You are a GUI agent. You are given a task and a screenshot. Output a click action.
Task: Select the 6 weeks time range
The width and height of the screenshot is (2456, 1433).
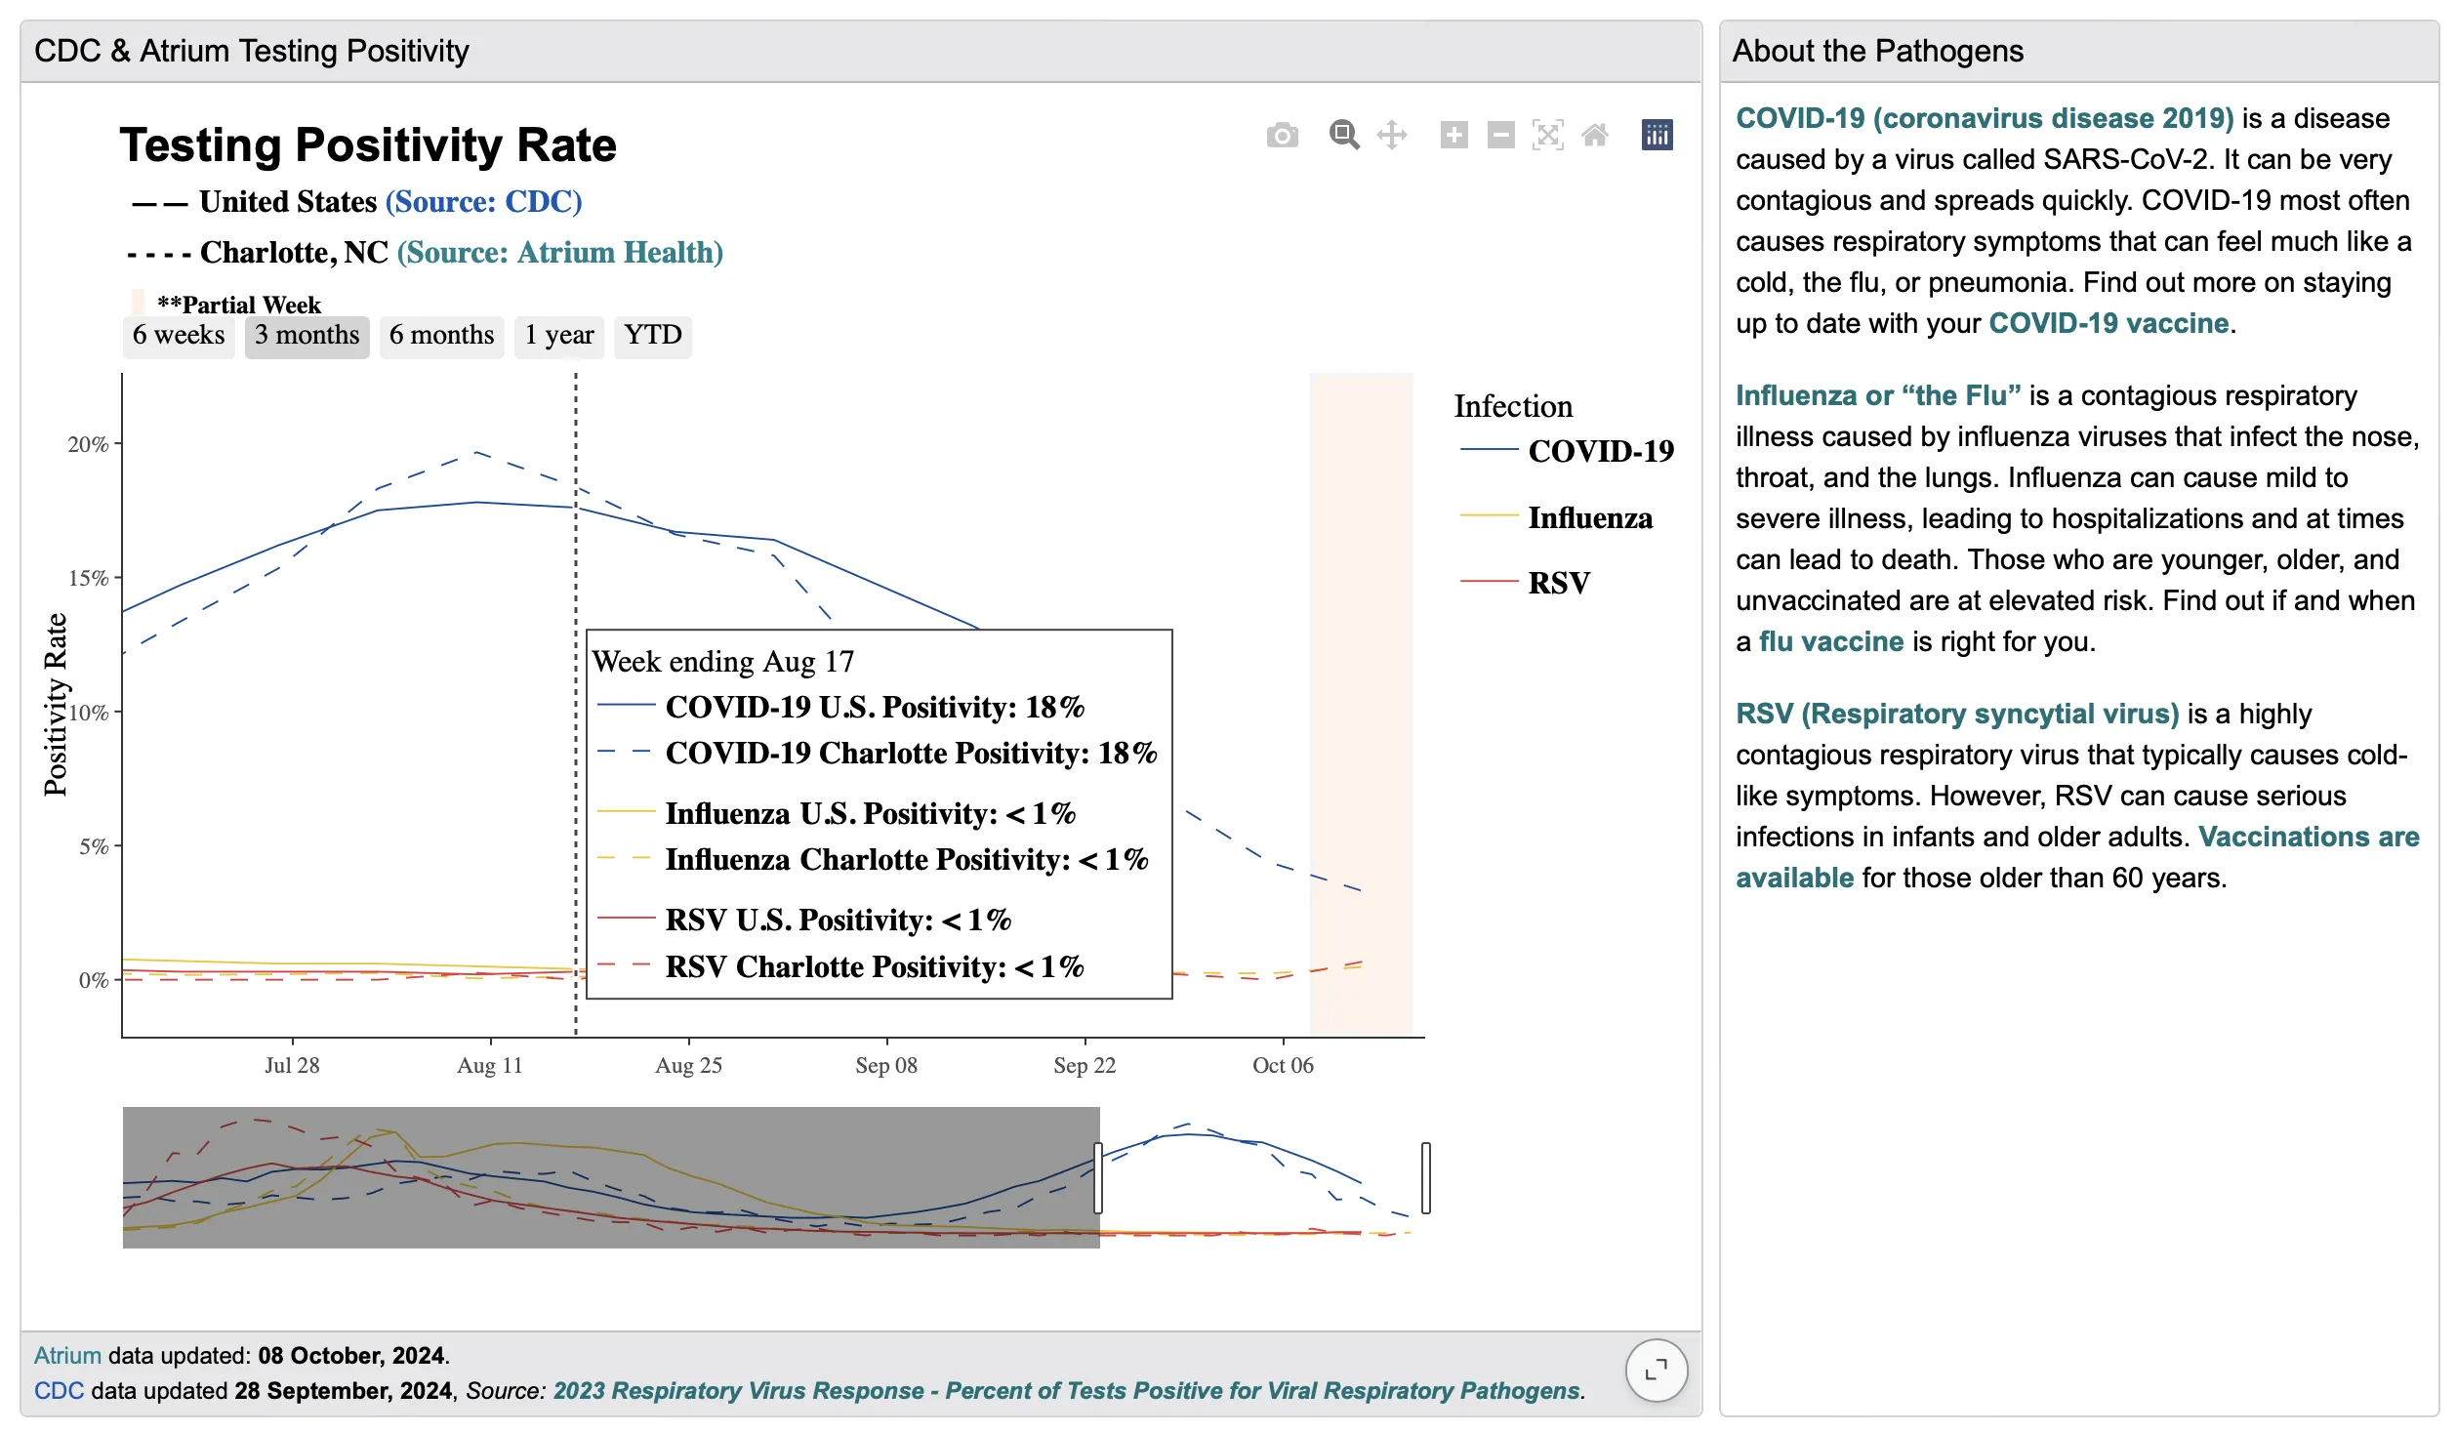click(179, 336)
